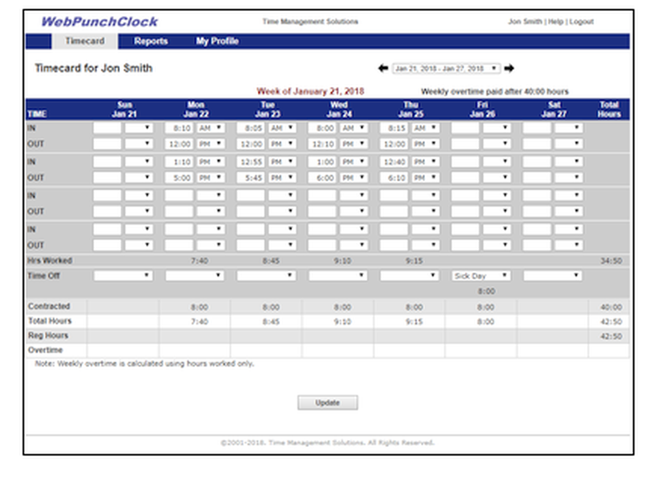
Task: Click Contracted weekly total 40:00
Action: pyautogui.click(x=611, y=307)
